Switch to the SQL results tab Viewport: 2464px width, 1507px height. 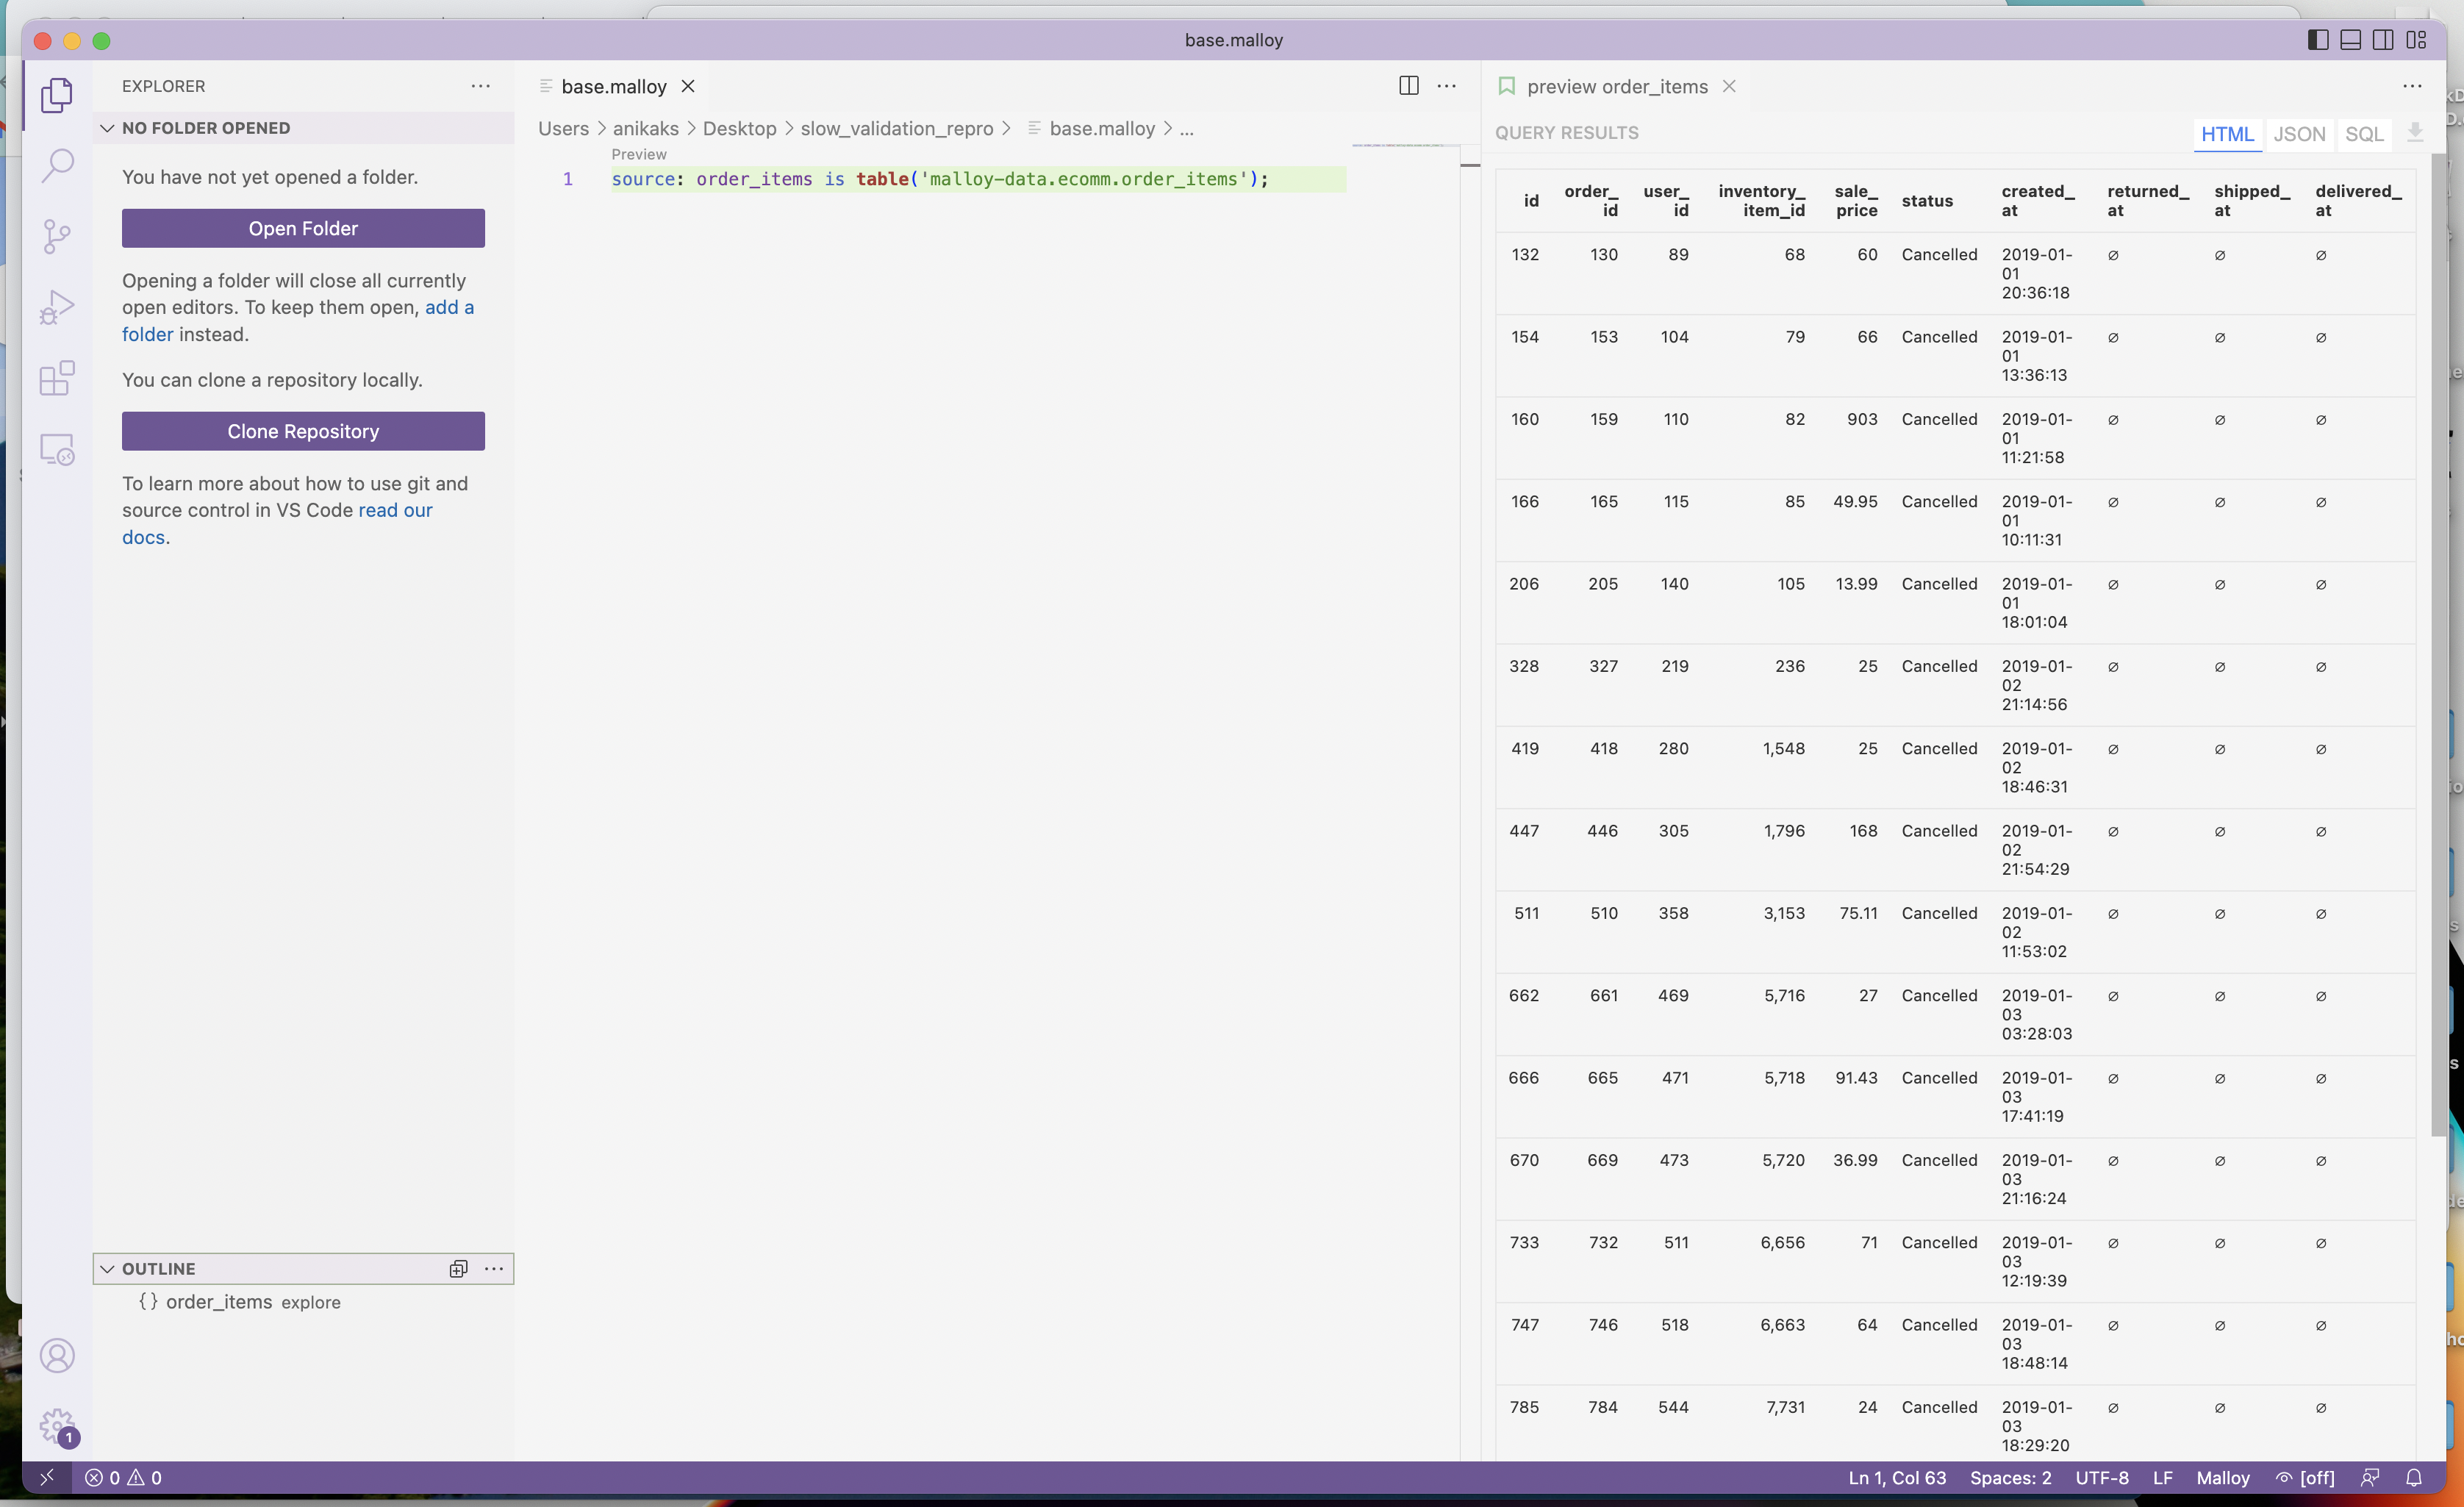coord(2365,133)
